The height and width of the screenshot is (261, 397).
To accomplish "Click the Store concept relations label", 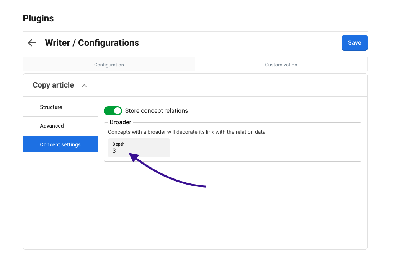I will [x=157, y=111].
